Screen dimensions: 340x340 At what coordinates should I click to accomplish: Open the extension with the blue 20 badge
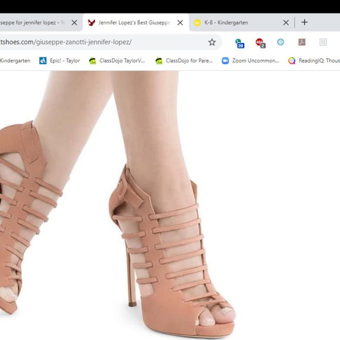(x=240, y=43)
